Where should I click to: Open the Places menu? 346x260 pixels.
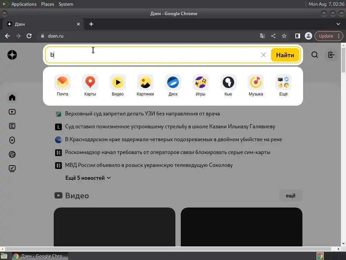(48, 4)
